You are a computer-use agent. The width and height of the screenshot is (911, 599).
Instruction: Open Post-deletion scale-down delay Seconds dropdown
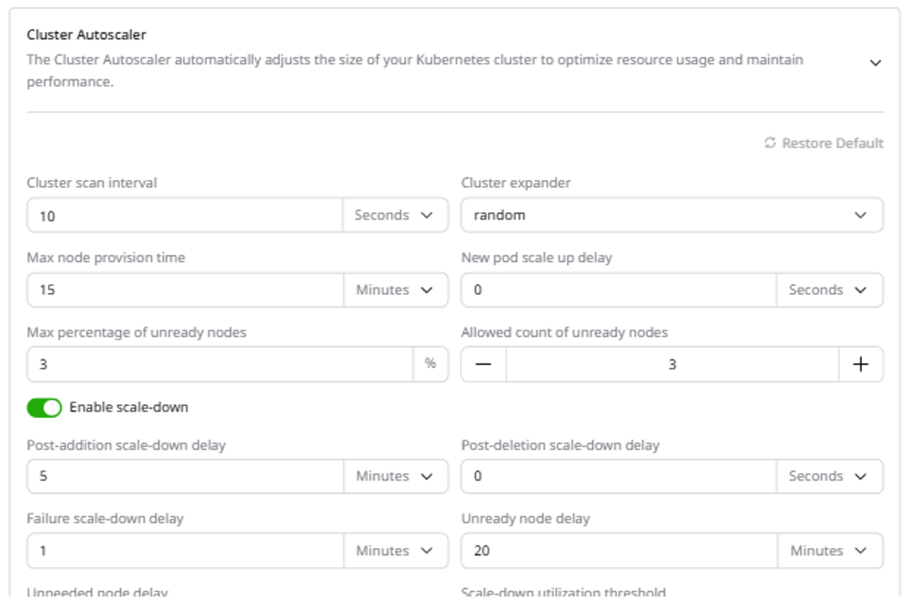click(830, 476)
